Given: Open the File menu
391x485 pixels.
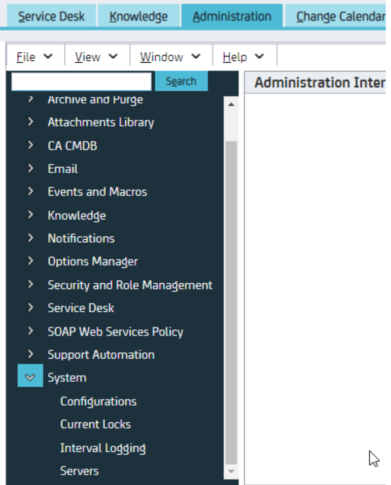Looking at the screenshot, I should (34, 57).
